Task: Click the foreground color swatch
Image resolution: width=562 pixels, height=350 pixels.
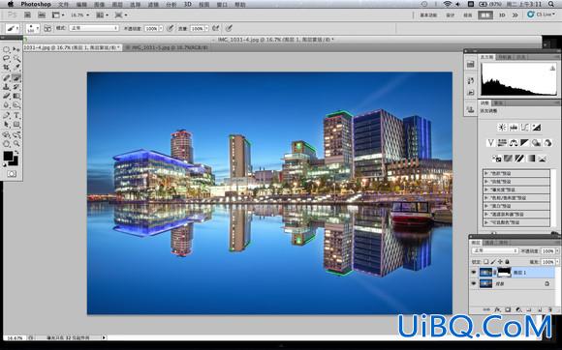Action: (8, 156)
